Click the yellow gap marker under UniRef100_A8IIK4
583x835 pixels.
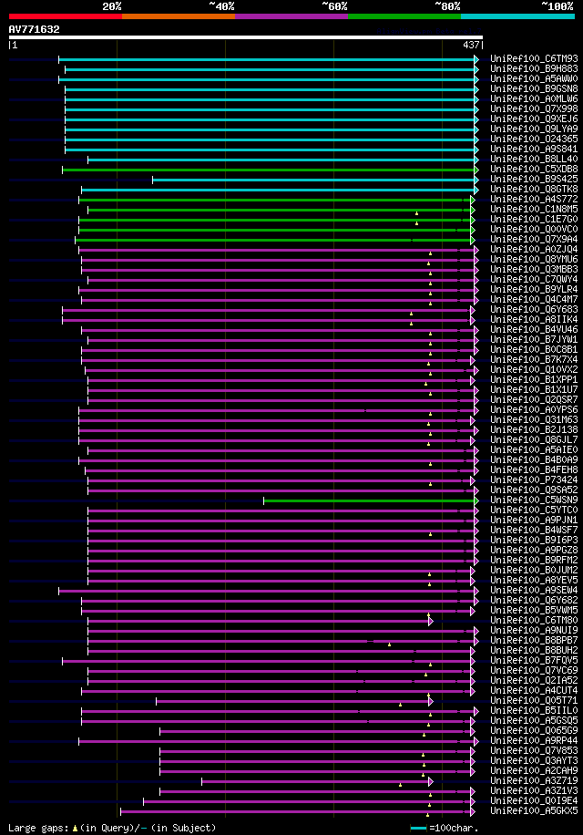(x=411, y=324)
